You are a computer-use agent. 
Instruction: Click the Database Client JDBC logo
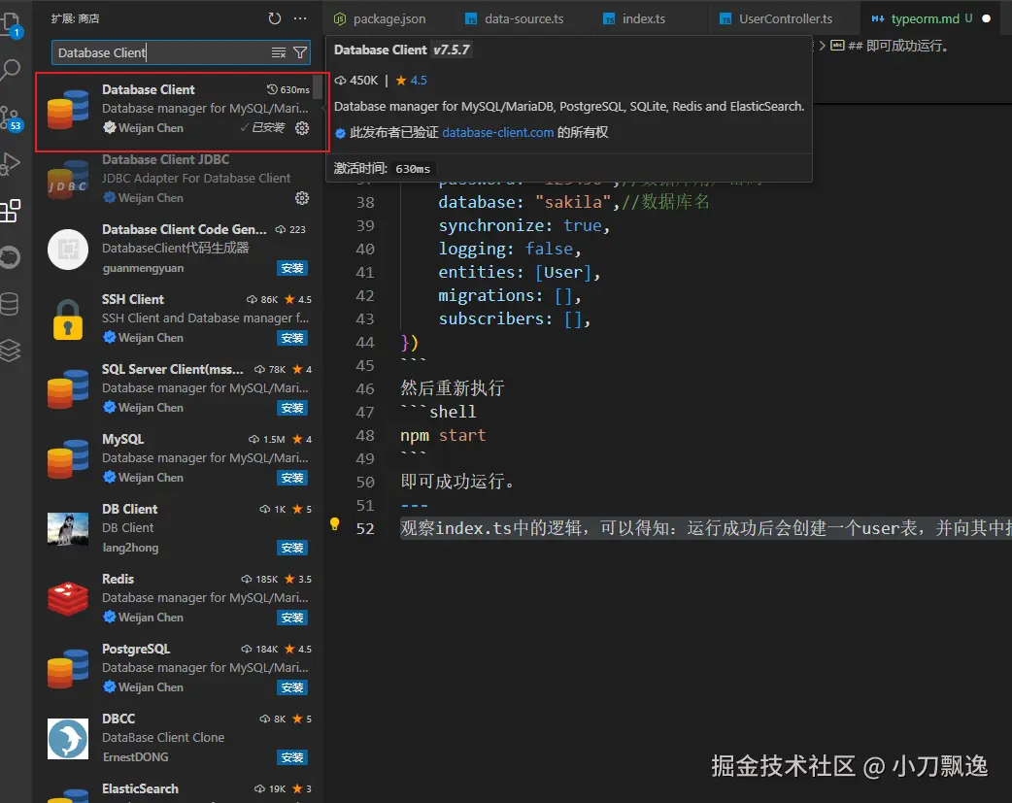pyautogui.click(x=68, y=180)
